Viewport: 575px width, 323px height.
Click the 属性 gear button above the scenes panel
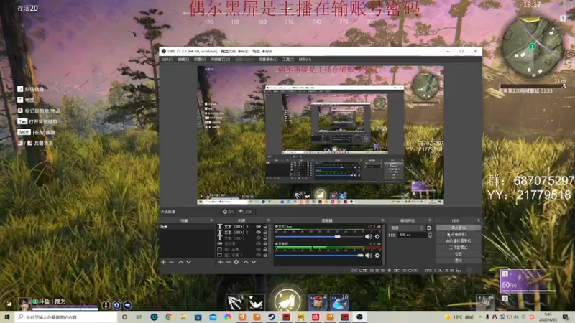click(228, 212)
